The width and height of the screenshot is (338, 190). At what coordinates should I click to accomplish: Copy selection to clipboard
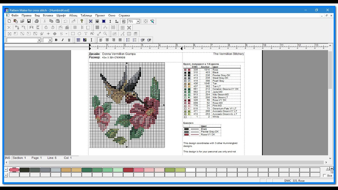pos(51,21)
